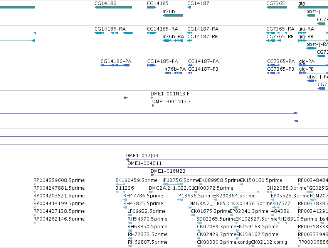Open EST RP004203521.5prime
Viewport: 328px width, 248px height.
pyautogui.click(x=59, y=196)
